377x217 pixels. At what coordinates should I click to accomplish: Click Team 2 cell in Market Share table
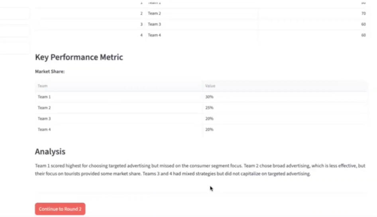click(x=44, y=108)
